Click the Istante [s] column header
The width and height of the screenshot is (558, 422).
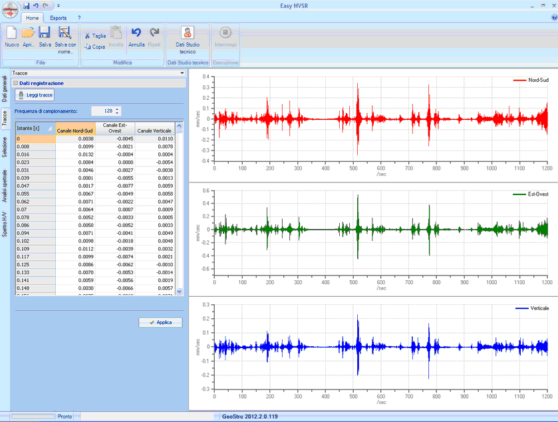pos(36,128)
